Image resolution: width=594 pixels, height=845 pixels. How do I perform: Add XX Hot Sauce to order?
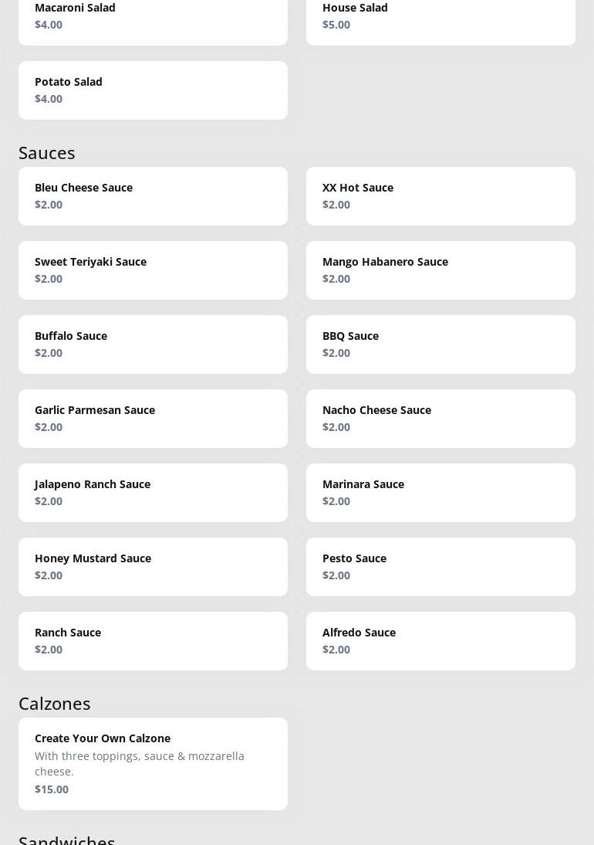[x=440, y=196]
